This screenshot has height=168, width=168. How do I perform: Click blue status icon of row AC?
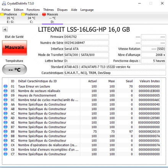(5, 113)
